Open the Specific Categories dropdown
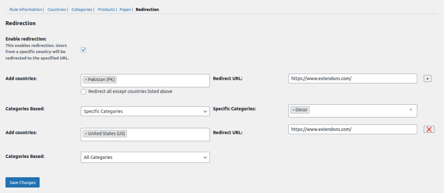Image resolution: width=444 pixels, height=193 pixels. (x=145, y=112)
